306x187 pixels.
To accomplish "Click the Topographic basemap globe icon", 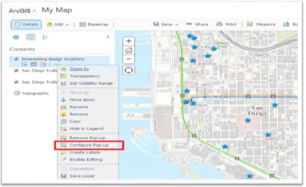I will click(17, 93).
